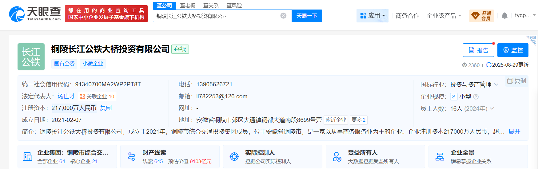Select the 查公司 search tab
Viewport: 538px width, 169px height.
coord(165,6)
